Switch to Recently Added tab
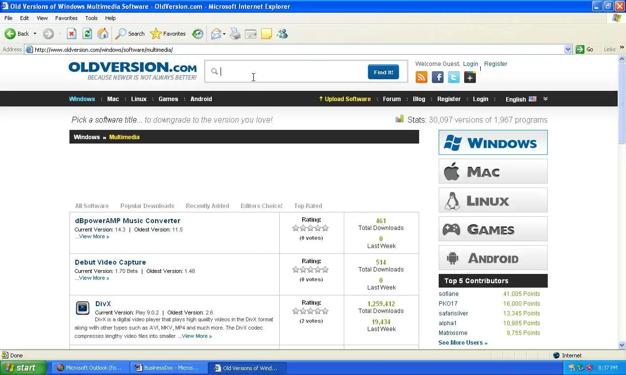 point(207,206)
